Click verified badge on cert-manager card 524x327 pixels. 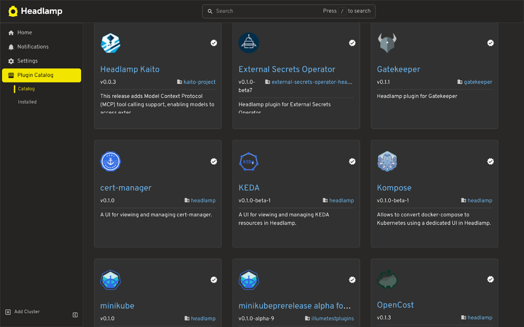point(214,162)
